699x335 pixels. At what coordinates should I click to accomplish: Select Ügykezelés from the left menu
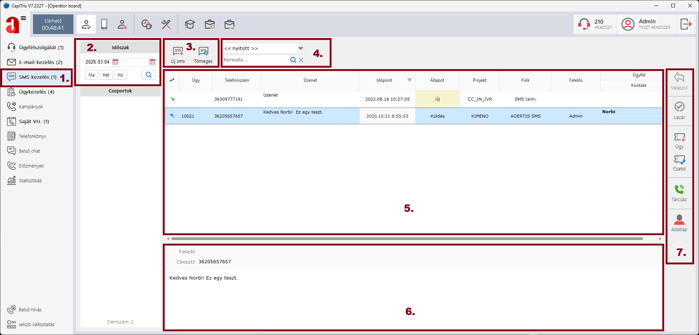36,92
